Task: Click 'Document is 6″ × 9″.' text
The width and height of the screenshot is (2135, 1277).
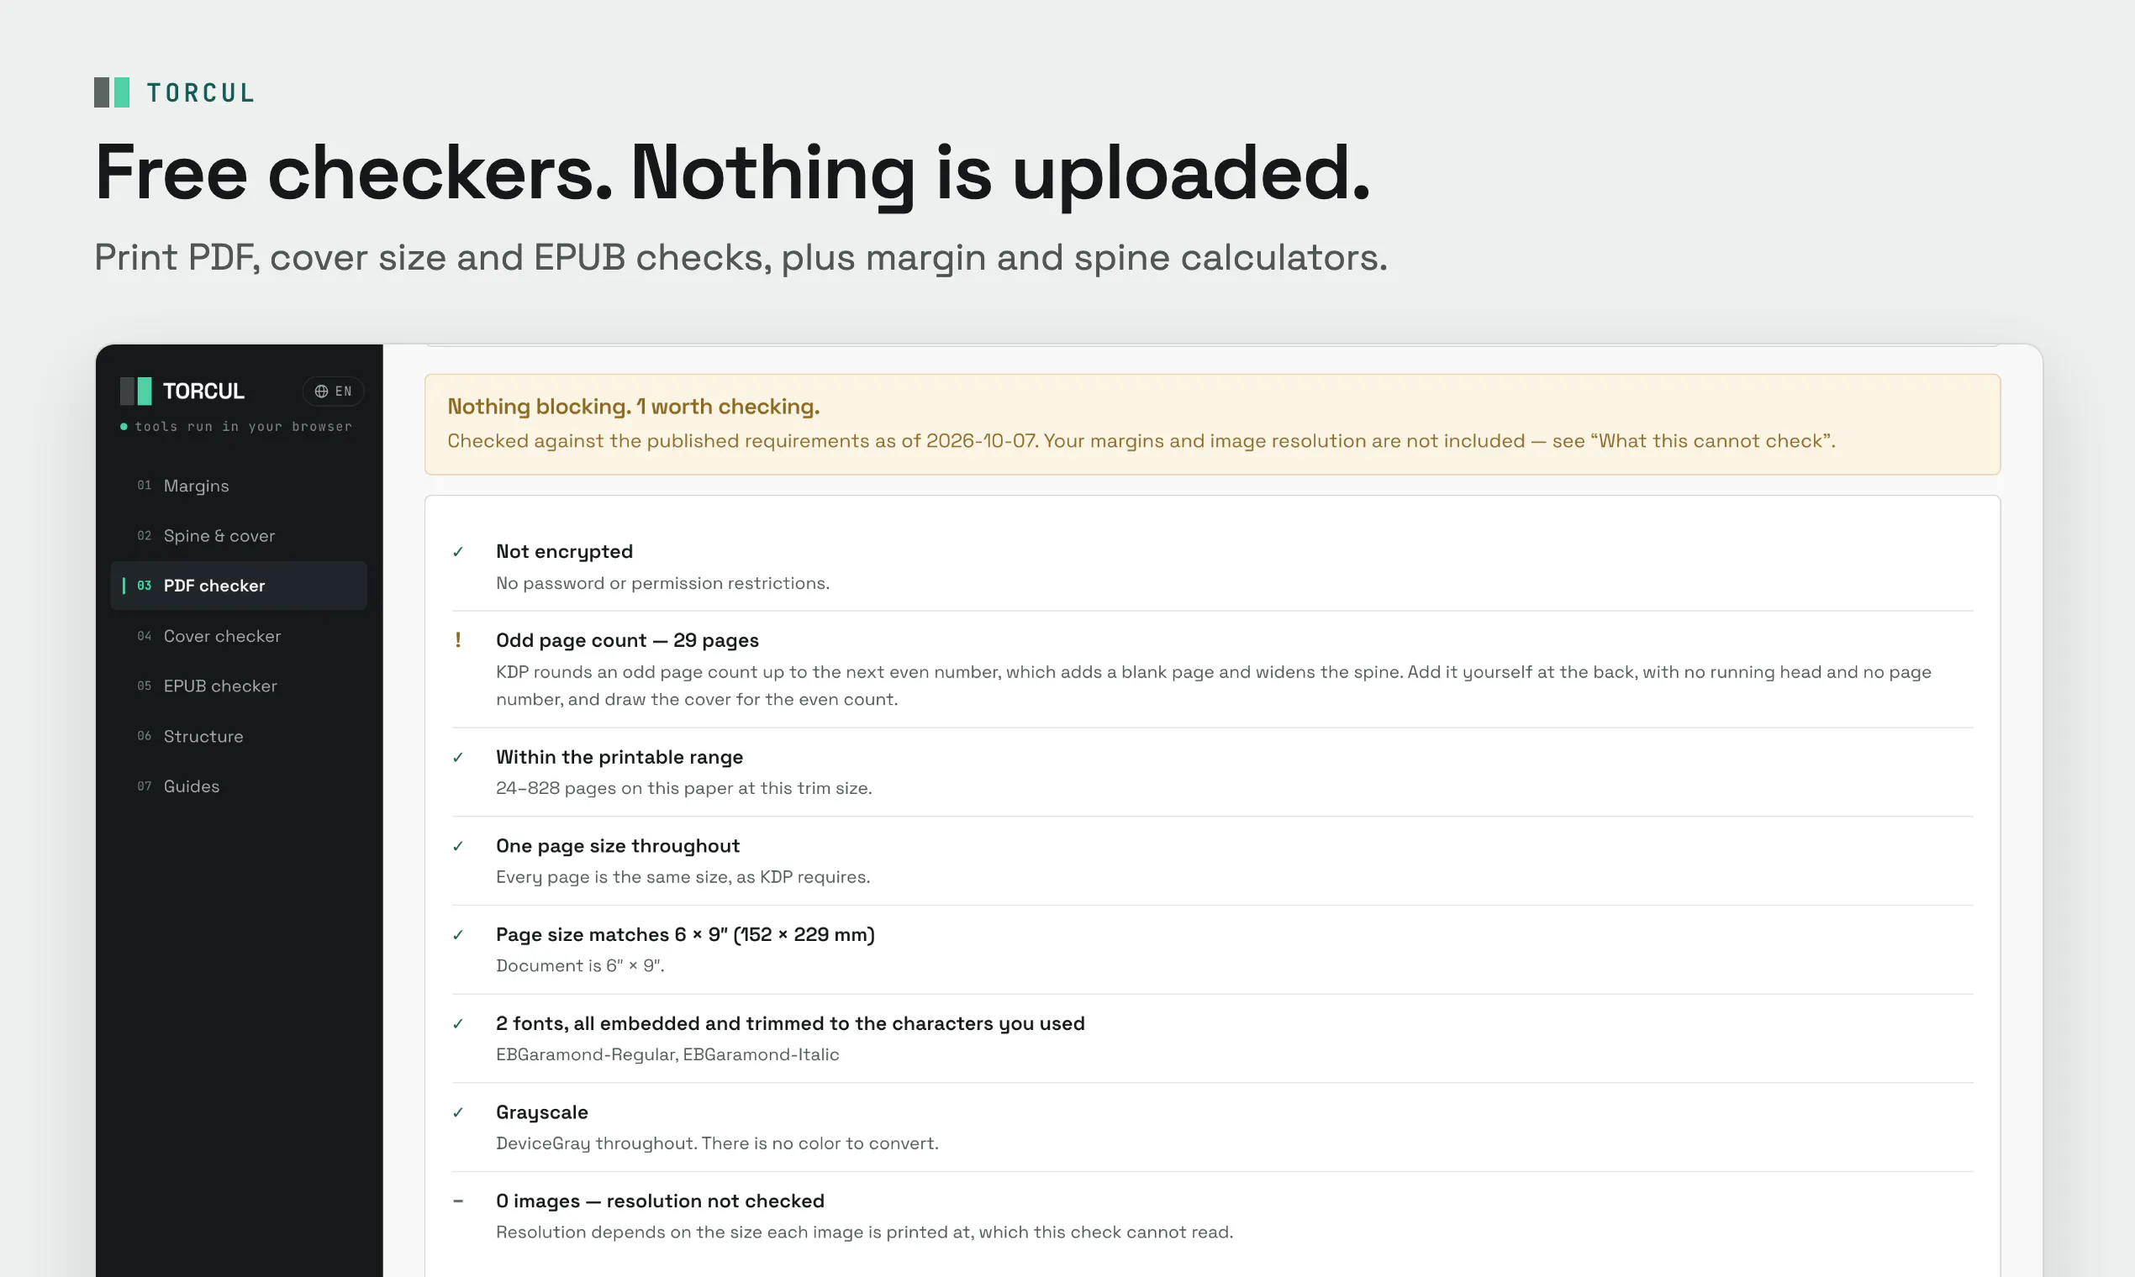Action: 580,965
